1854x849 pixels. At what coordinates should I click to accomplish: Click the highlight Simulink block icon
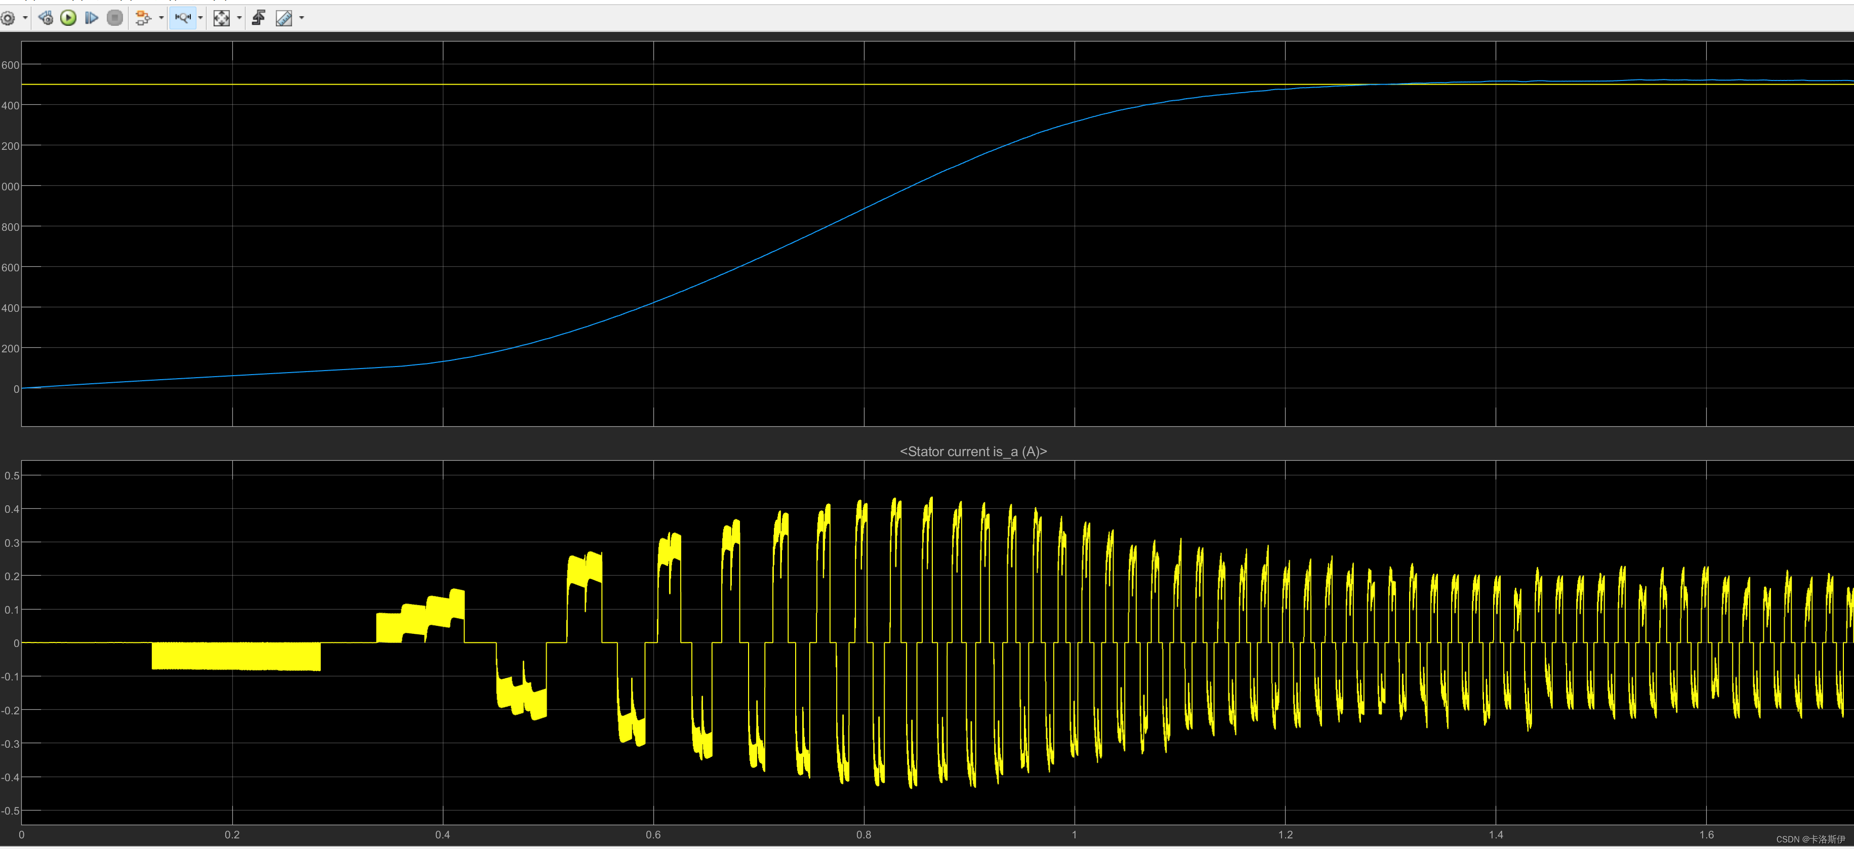143,18
